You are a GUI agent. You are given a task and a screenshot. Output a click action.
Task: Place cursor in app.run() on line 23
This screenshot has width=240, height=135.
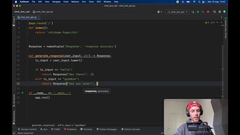point(42,97)
